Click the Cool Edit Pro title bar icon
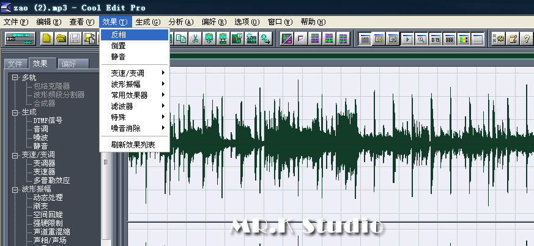 [x=6, y=7]
